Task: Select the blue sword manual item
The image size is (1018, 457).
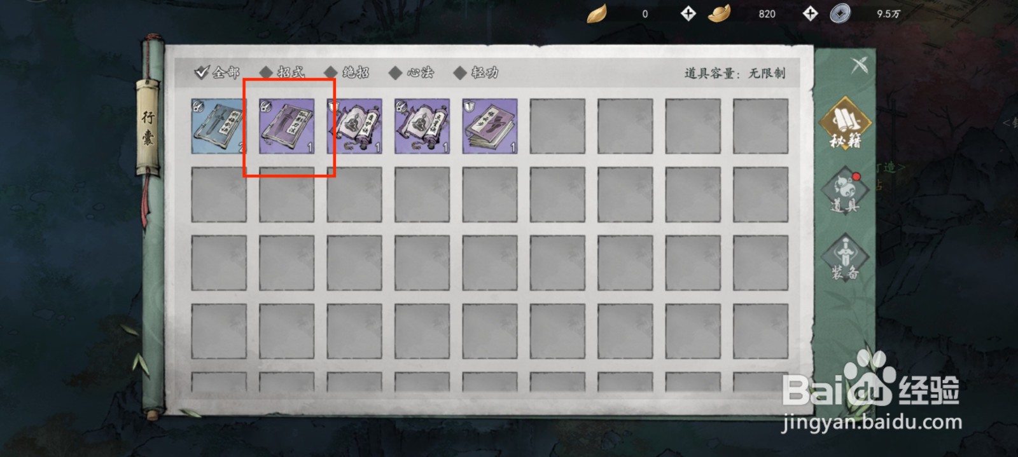Action: pos(218,126)
